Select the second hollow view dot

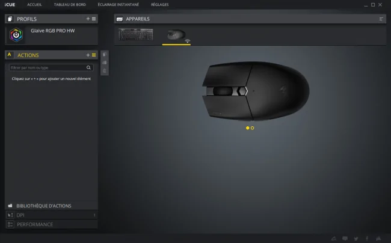coord(253,128)
